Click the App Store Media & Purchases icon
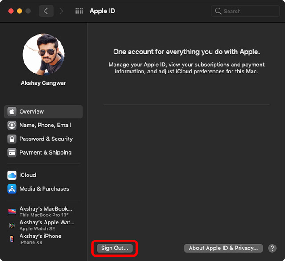Viewport: 285px width, 261px height. pos(12,189)
